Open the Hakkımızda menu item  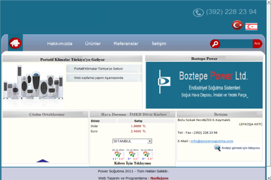(60, 44)
